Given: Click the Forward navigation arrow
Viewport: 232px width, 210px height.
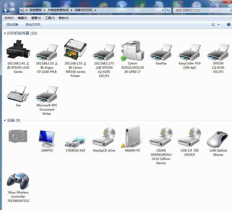Looking at the screenshot, I should (x=13, y=10).
